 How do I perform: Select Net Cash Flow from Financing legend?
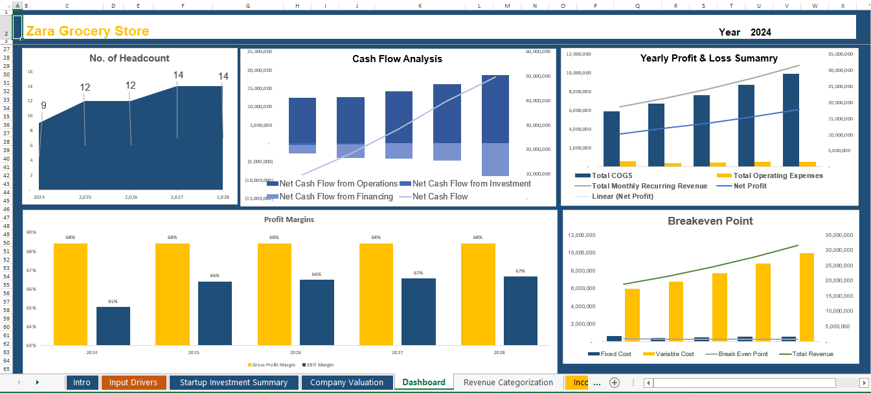[x=330, y=197]
